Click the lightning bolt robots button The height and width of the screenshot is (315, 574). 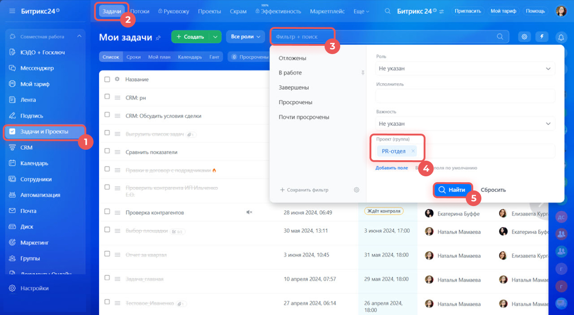coord(542,37)
